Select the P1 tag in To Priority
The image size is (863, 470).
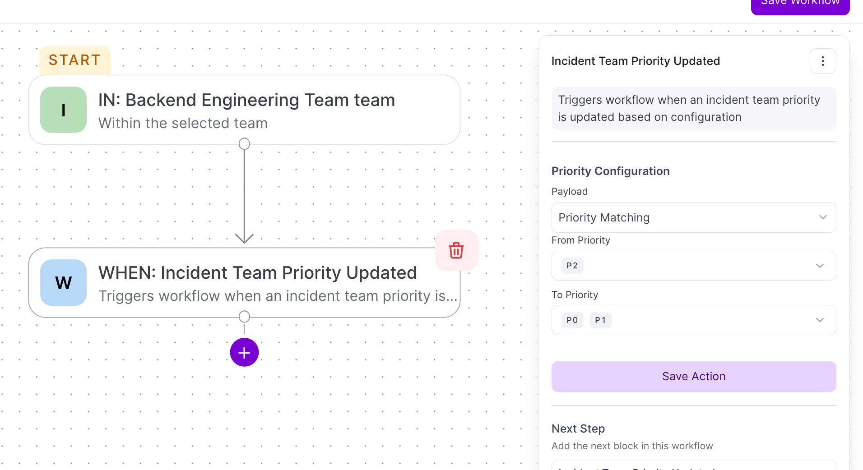[601, 320]
